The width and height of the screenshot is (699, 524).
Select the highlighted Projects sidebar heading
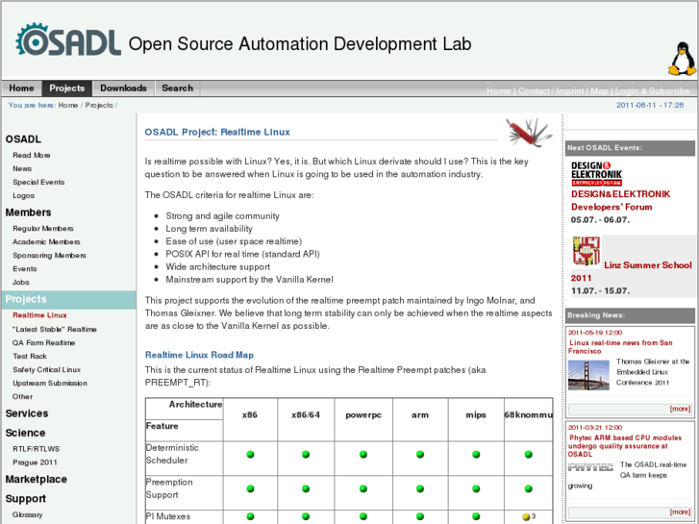click(68, 299)
